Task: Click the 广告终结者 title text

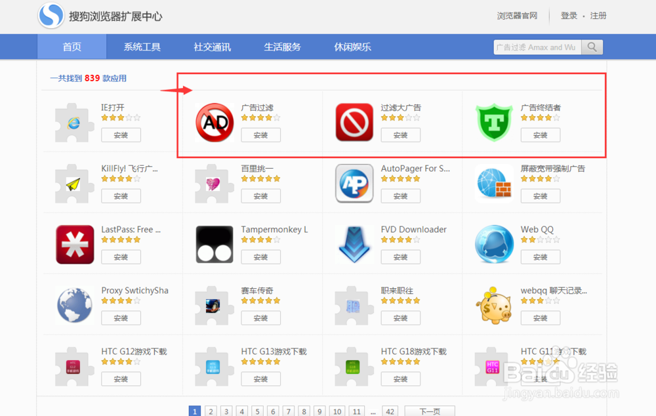Action: coord(541,108)
